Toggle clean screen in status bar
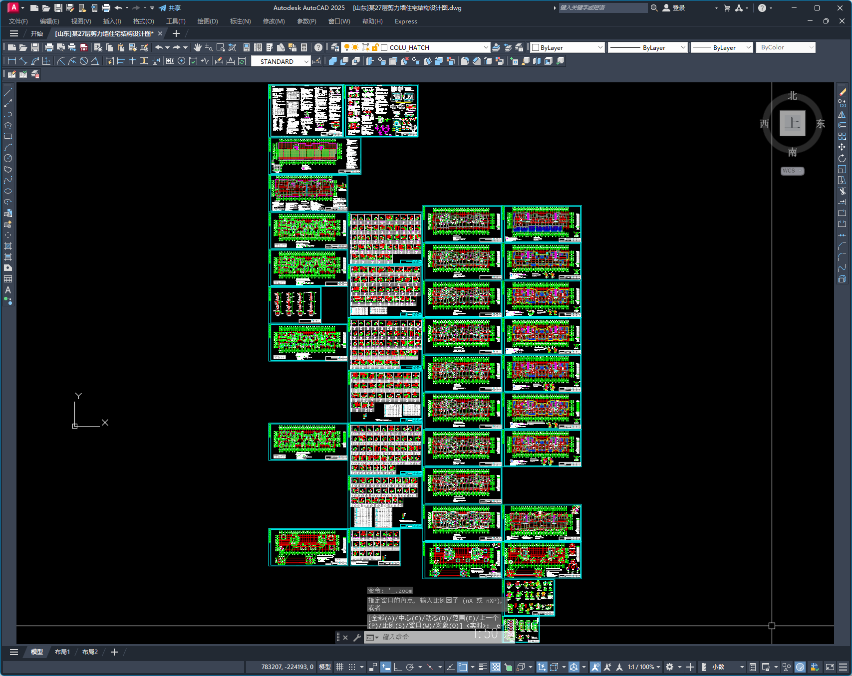This screenshot has width=852, height=676. [x=830, y=667]
